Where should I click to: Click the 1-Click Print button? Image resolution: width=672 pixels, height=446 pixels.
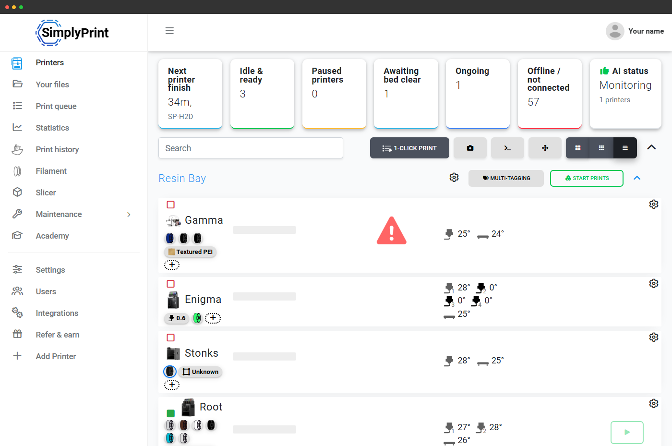pos(409,148)
